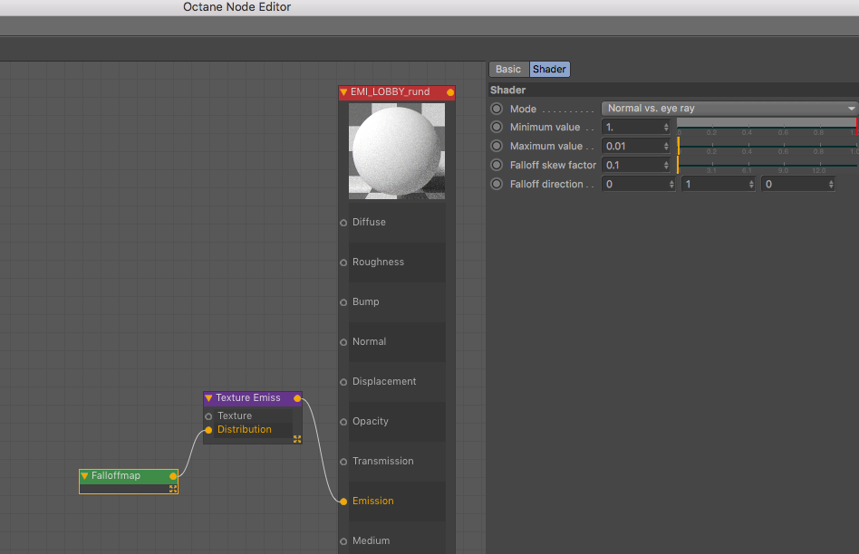Viewport: 859px width, 554px height.
Task: Click the Falloff skew factor stepper arrows
Action: pos(666,165)
